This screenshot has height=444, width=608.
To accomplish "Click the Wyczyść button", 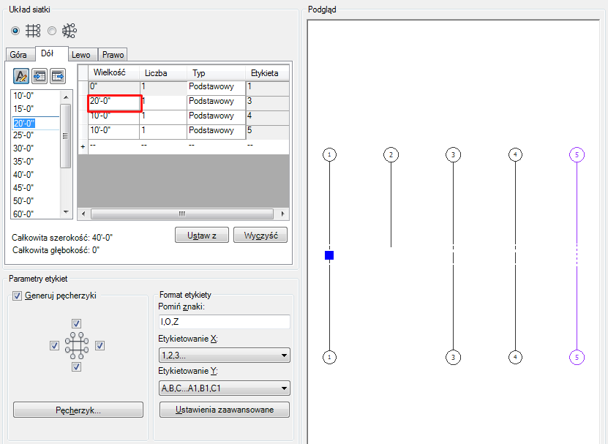I will [x=260, y=236].
